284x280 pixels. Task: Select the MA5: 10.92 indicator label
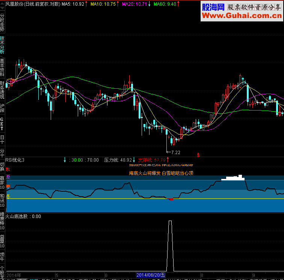[73, 4]
